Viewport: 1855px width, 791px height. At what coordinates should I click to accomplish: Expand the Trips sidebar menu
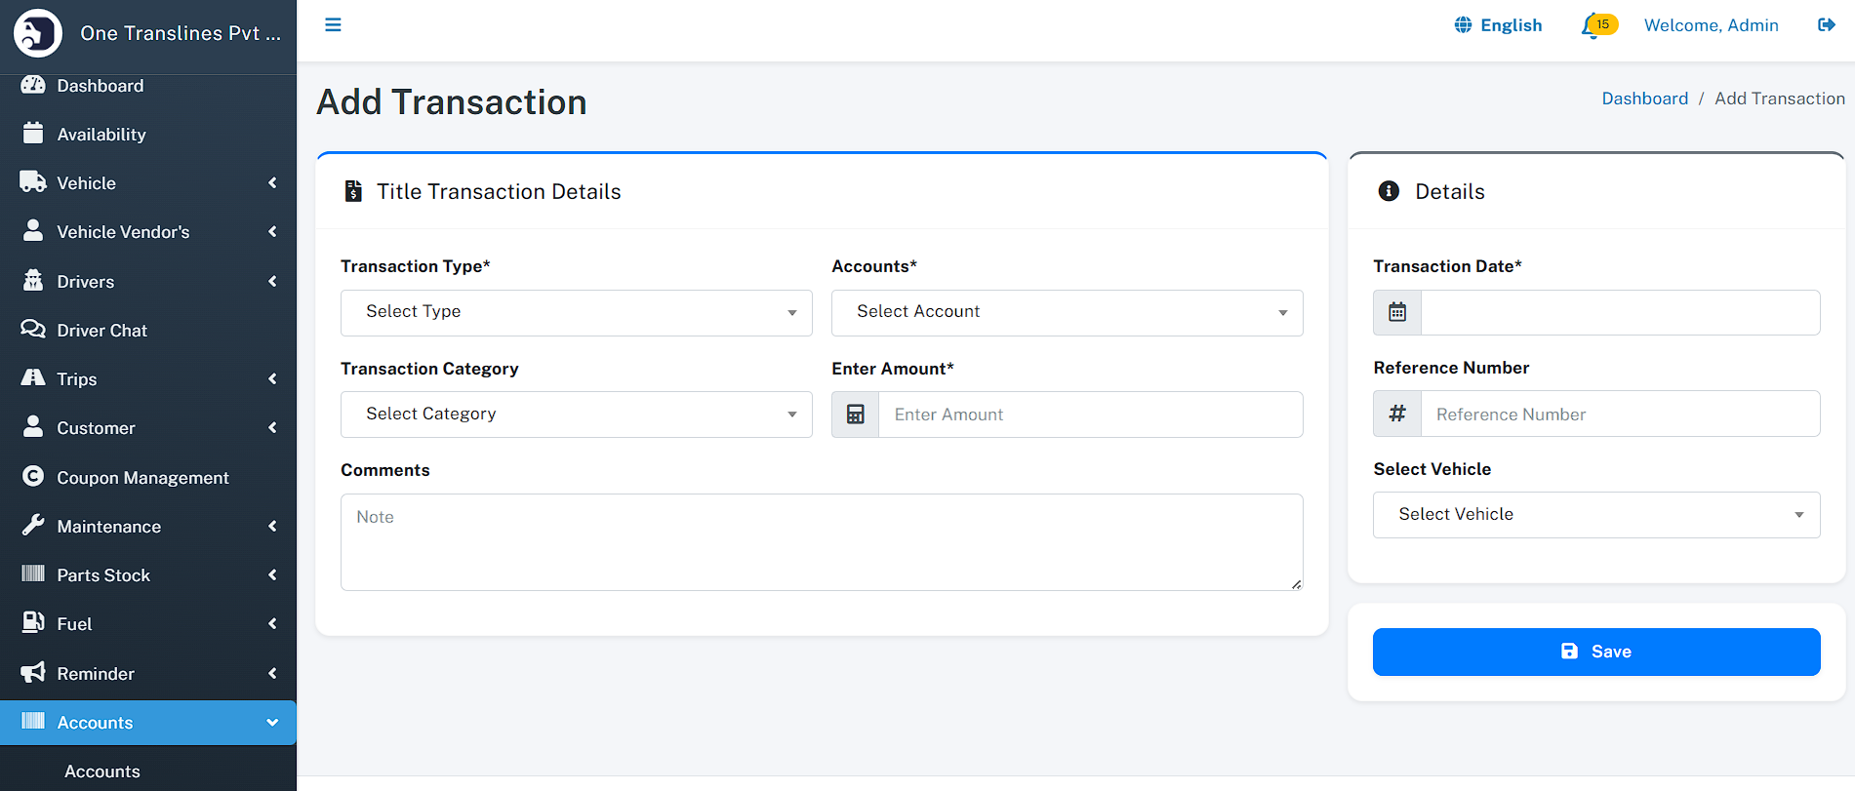(x=148, y=379)
